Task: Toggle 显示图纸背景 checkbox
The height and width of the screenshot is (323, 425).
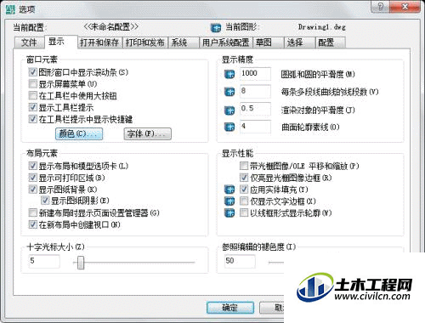Action: point(33,190)
